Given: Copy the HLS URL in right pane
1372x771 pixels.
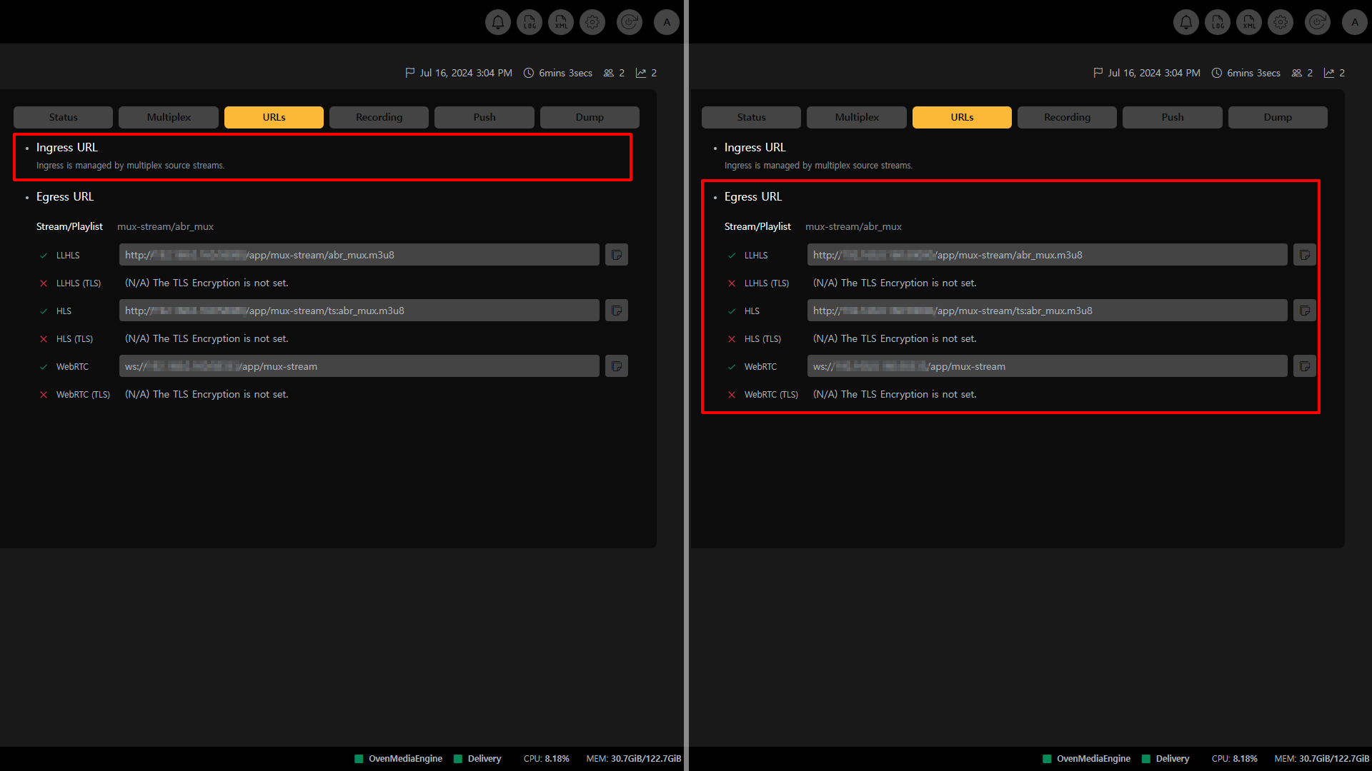Looking at the screenshot, I should tap(1304, 311).
